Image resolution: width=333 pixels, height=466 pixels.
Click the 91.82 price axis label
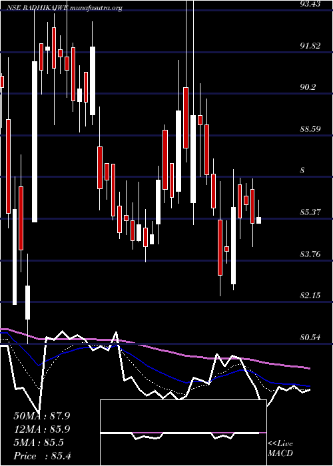click(311, 46)
